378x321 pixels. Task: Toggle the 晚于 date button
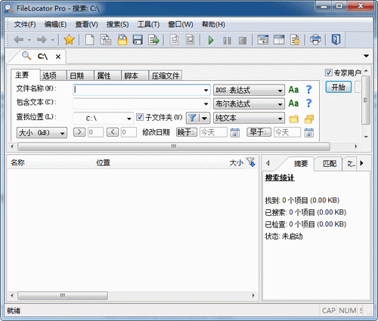(187, 132)
